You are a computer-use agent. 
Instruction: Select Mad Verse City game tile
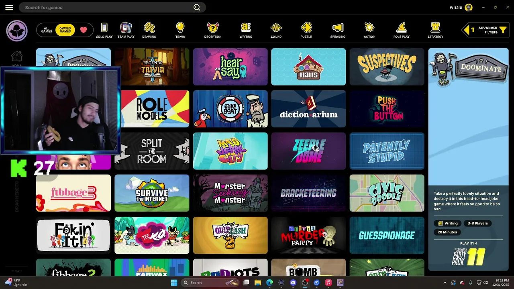coord(230,151)
